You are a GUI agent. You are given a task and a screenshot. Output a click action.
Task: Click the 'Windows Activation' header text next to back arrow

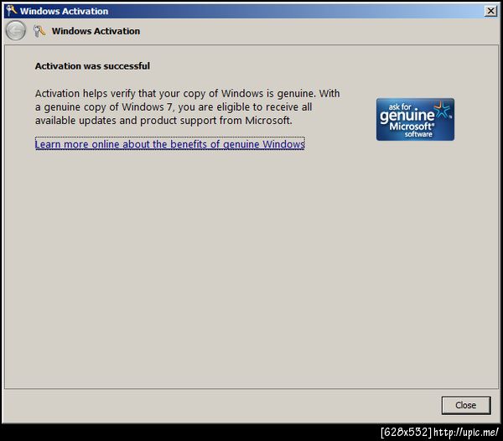tap(96, 31)
